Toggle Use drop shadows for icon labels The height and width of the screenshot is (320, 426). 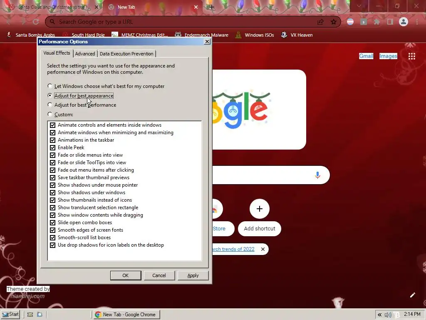[53, 245]
